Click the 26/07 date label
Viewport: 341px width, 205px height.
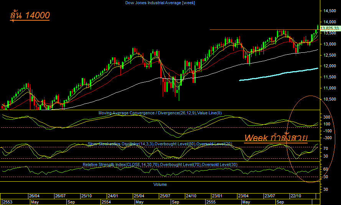click(60, 196)
